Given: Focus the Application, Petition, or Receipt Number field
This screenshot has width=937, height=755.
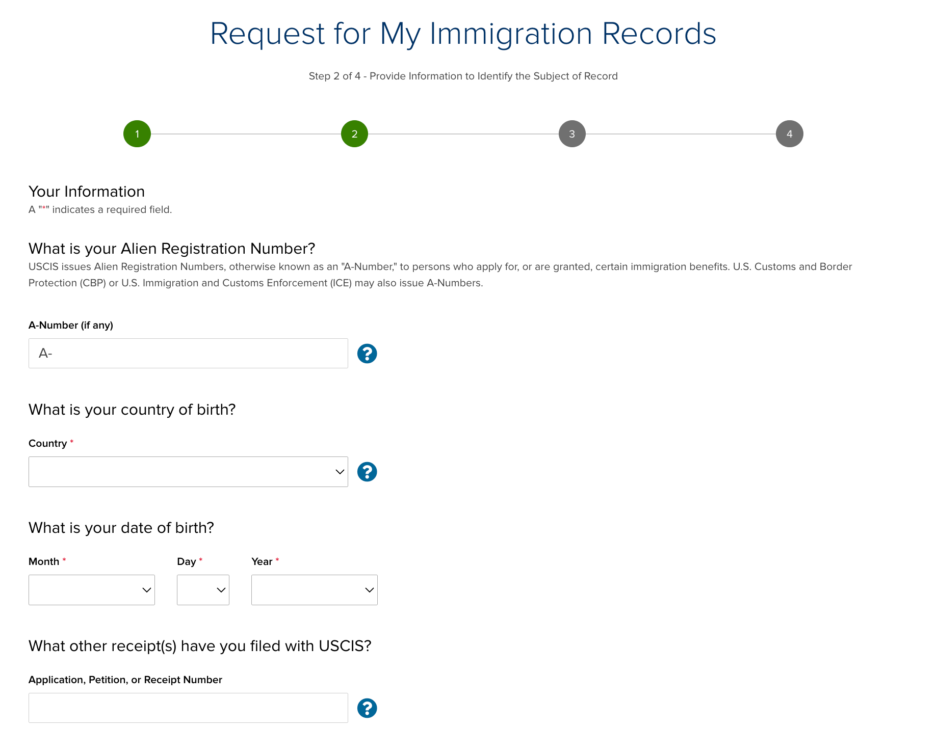Looking at the screenshot, I should coord(188,708).
